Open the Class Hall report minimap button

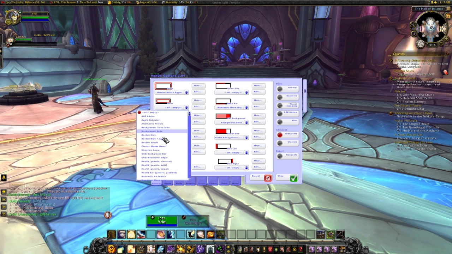[x=421, y=44]
